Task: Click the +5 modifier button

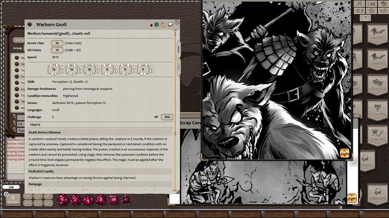Action: (x=49, y=196)
